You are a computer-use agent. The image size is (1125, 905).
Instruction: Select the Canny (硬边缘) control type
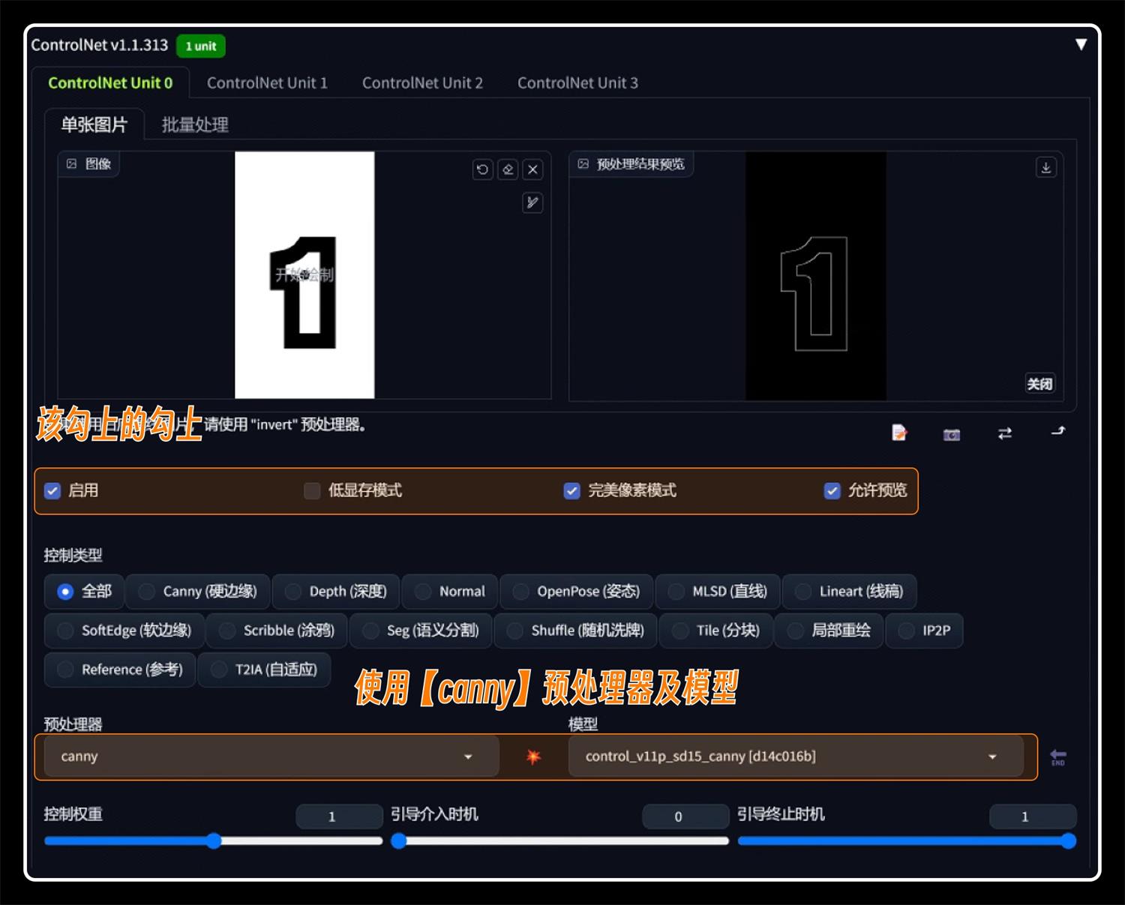[x=147, y=592]
